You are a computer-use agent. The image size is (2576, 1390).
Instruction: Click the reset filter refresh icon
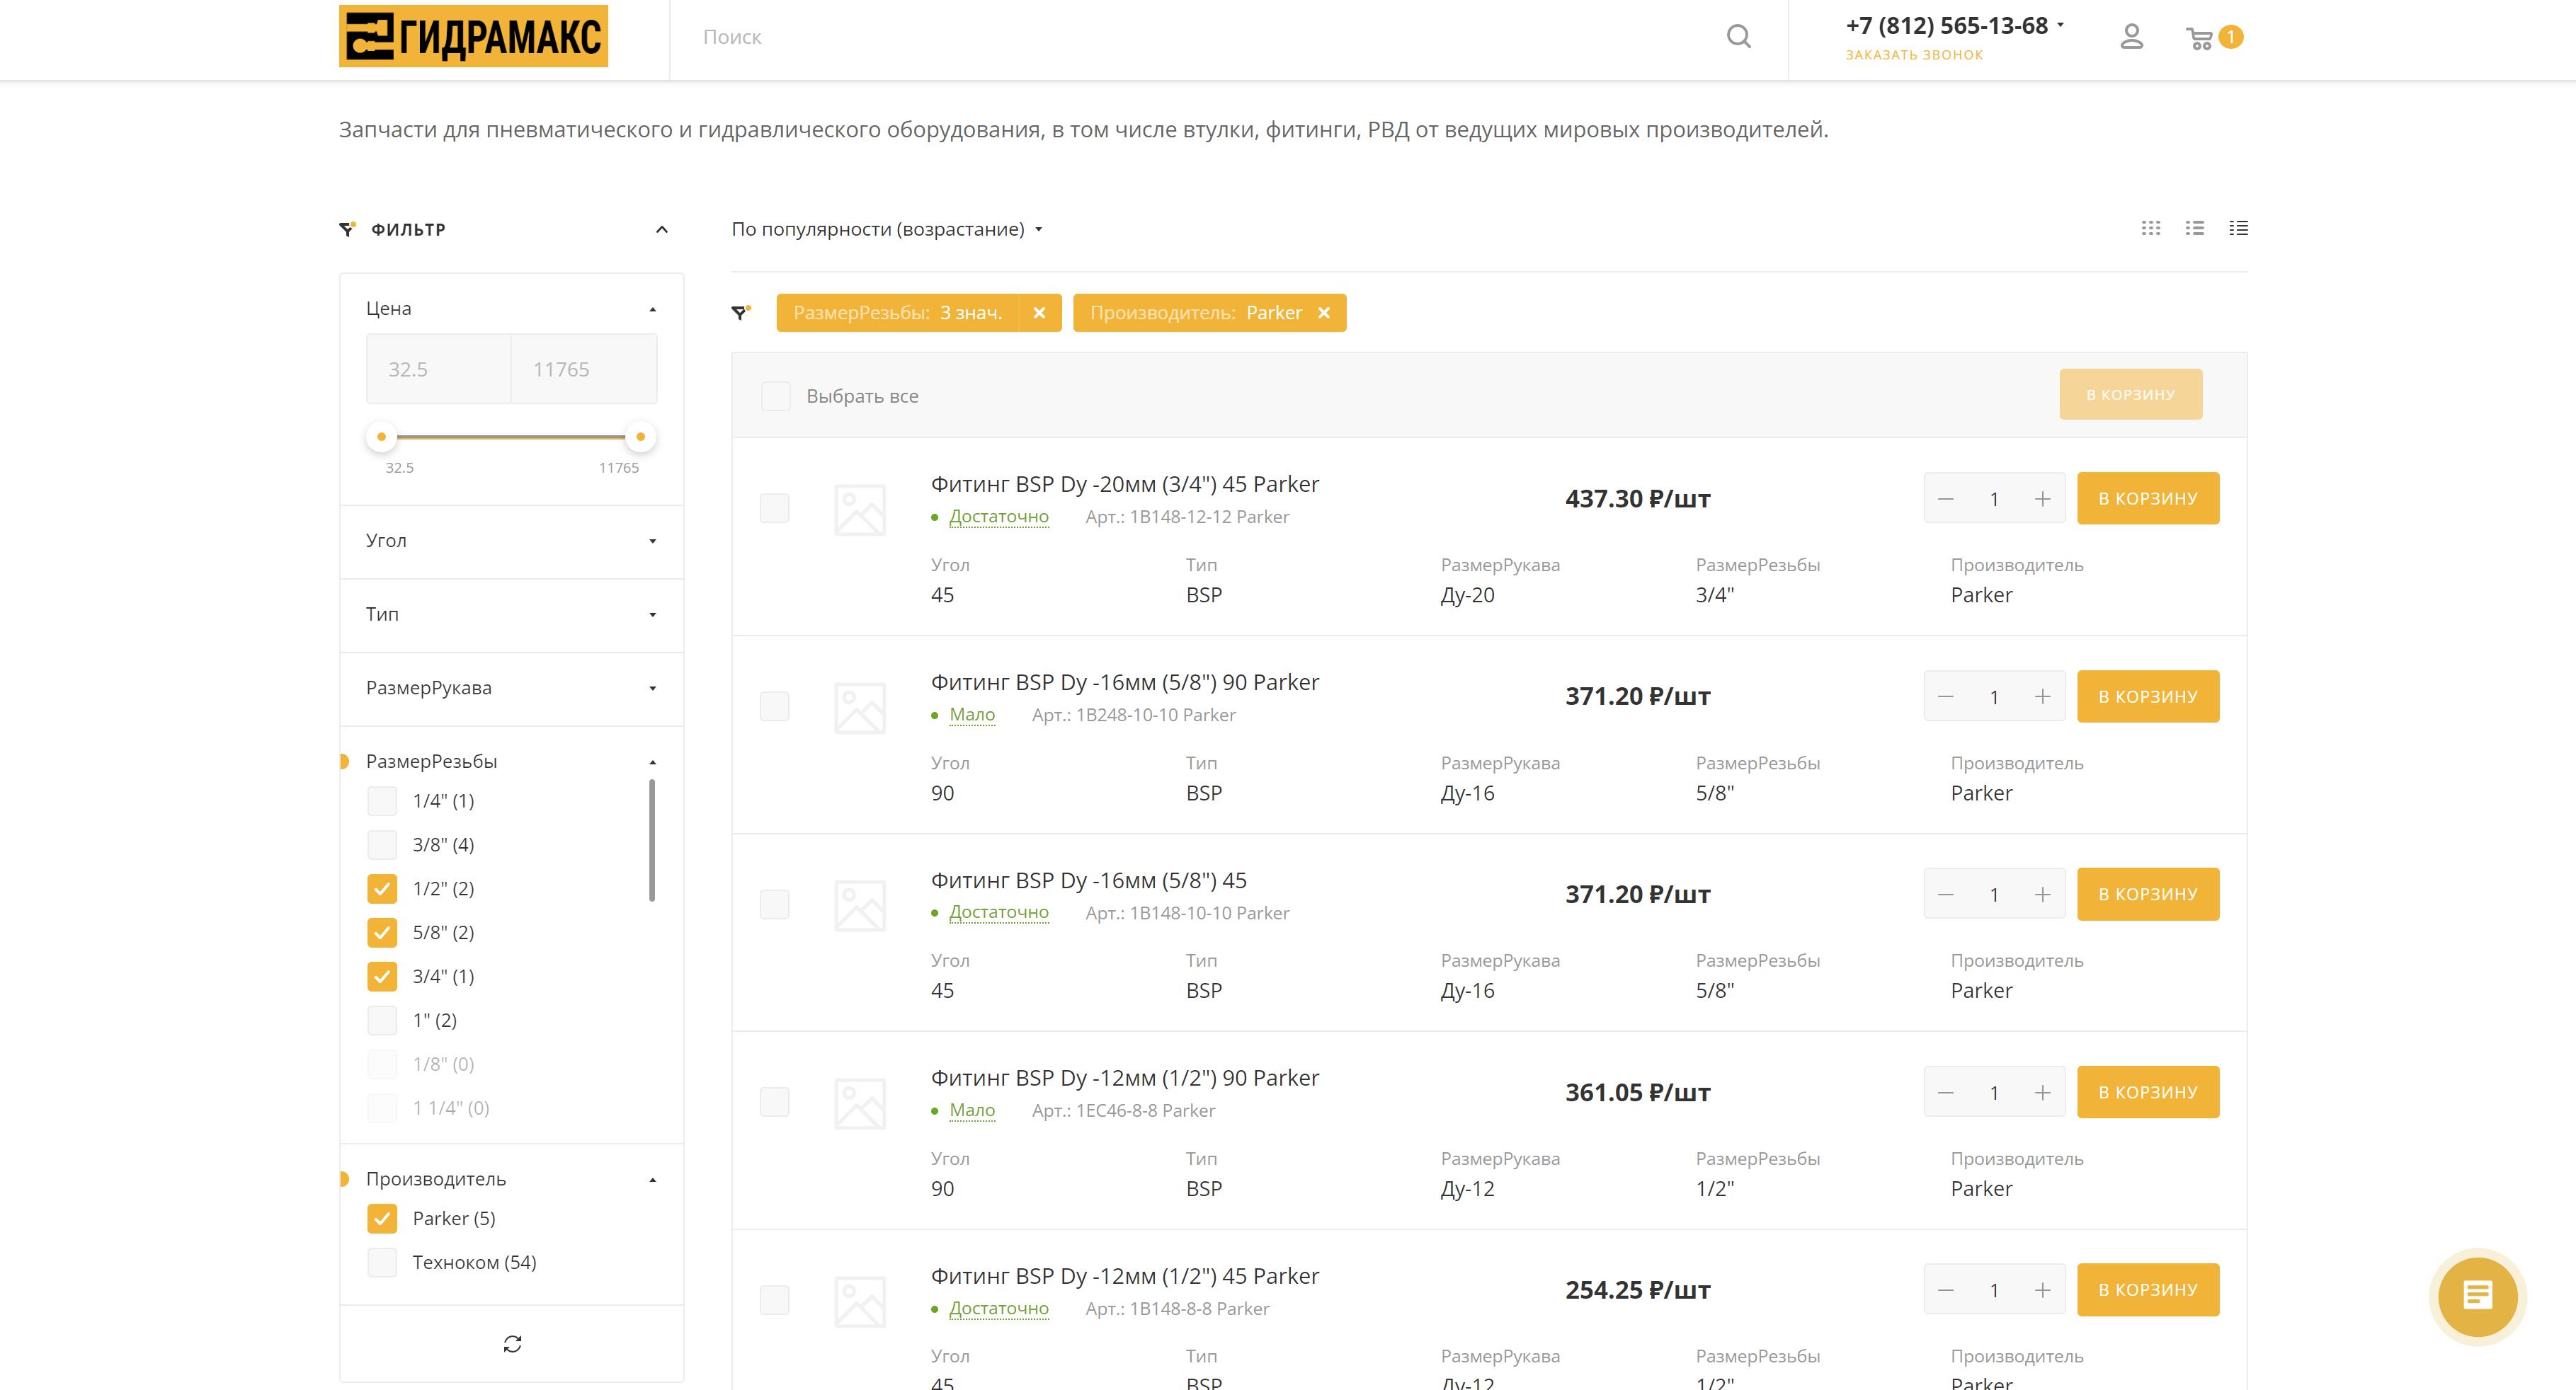[512, 1344]
